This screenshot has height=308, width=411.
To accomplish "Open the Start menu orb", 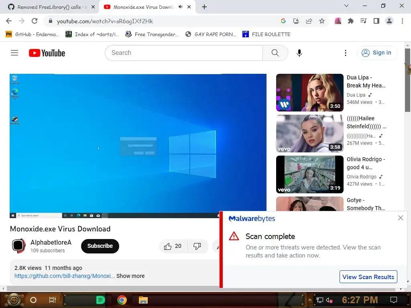I will click(14, 300).
